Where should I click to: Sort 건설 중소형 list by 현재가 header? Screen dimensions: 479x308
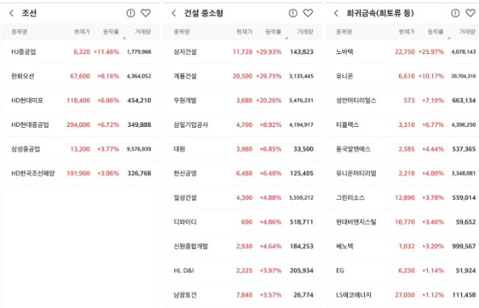click(245, 32)
